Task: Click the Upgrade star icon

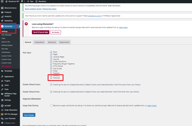Action: tap(3, 66)
